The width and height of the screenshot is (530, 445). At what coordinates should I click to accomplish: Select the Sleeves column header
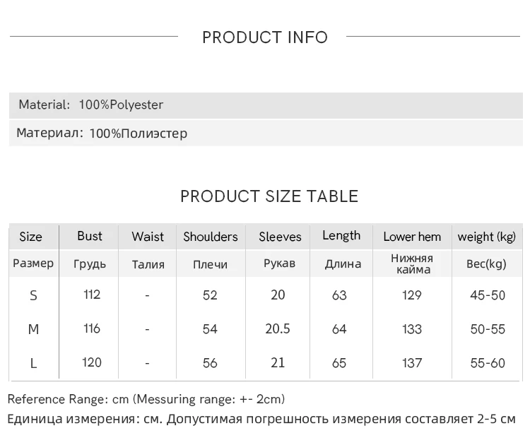[x=280, y=237]
